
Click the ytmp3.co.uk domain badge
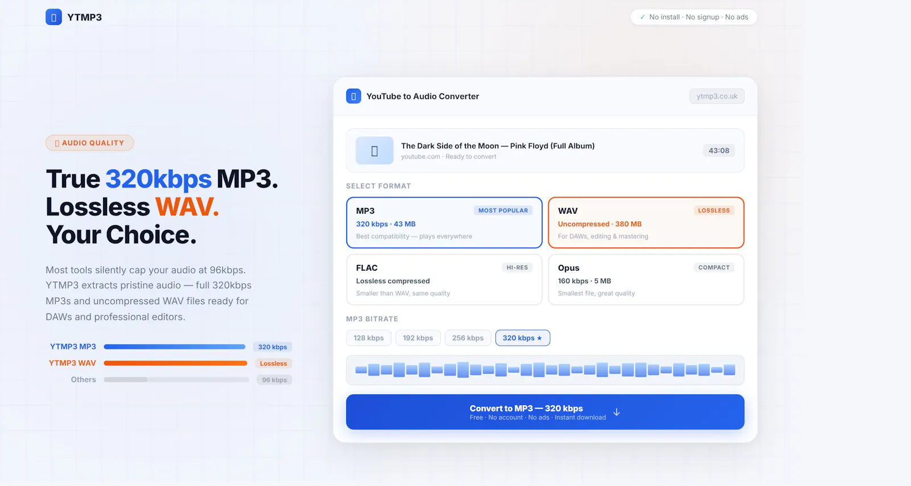pyautogui.click(x=717, y=96)
